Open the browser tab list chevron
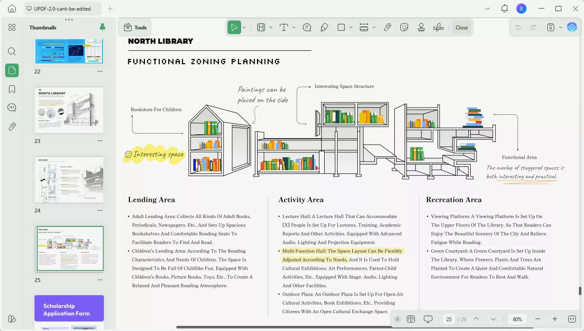The height and width of the screenshot is (331, 584). pyautogui.click(x=487, y=8)
